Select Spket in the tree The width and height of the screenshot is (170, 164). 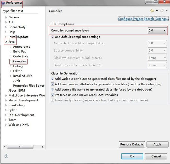coord(13,110)
